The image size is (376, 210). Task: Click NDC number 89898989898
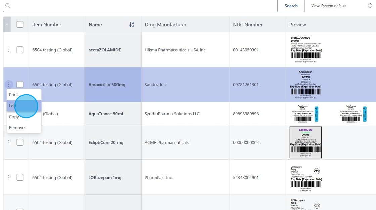[x=246, y=114]
